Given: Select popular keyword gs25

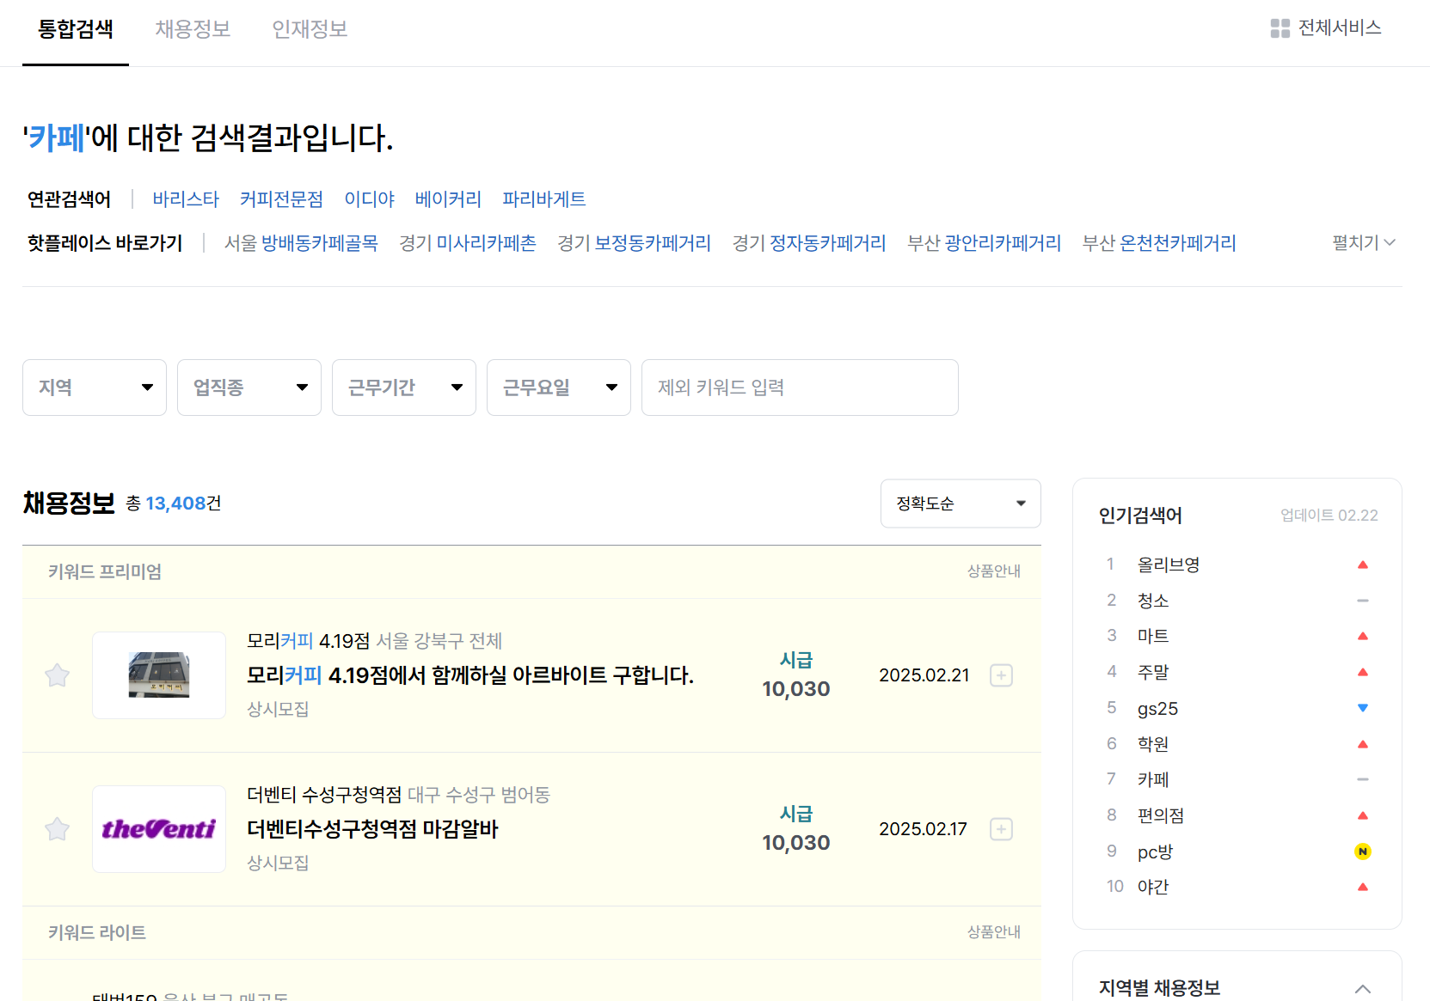Looking at the screenshot, I should tap(1157, 708).
